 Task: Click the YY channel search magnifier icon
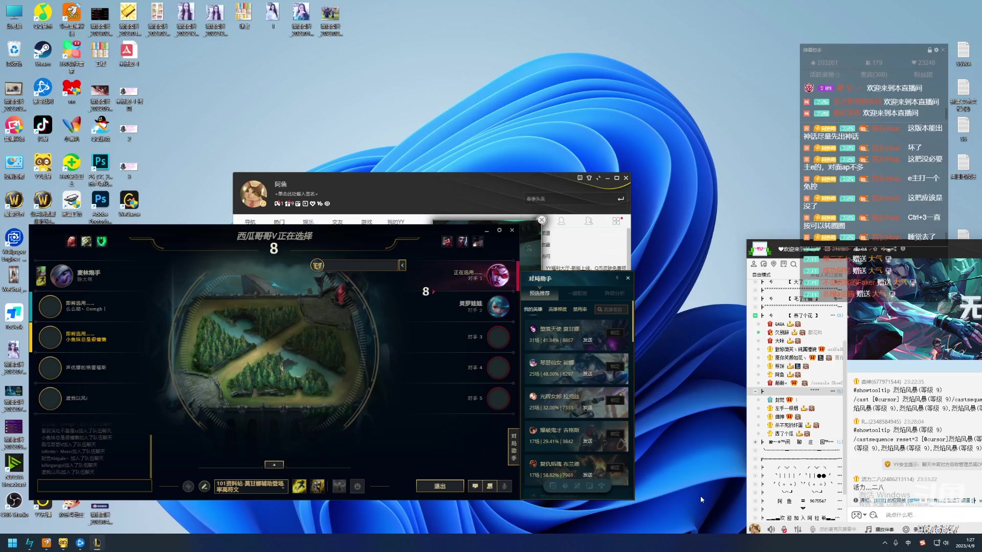pyautogui.click(x=793, y=264)
